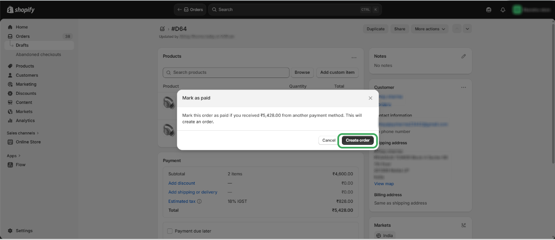
Task: Go to next draft with down arrow
Action: pyautogui.click(x=467, y=29)
